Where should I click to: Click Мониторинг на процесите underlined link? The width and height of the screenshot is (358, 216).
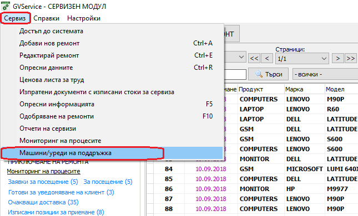(44, 171)
